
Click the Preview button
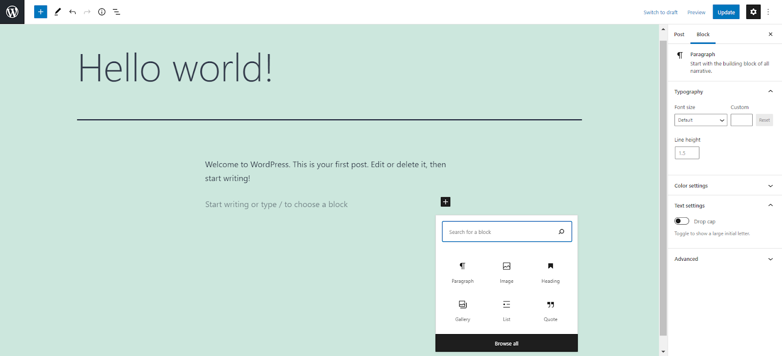(696, 12)
